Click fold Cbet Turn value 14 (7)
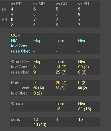 61,67
